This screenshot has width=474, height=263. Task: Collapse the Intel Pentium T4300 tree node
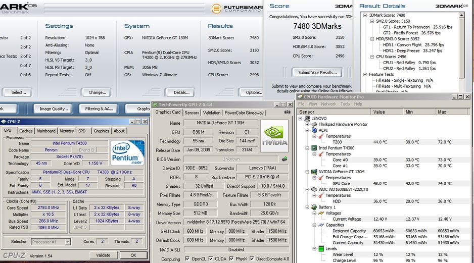[x=307, y=148]
